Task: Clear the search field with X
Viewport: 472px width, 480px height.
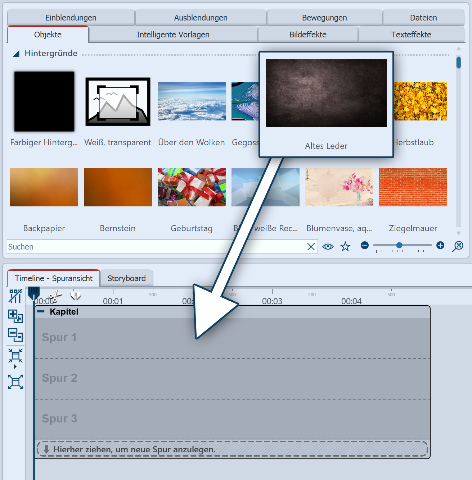Action: pyautogui.click(x=311, y=247)
